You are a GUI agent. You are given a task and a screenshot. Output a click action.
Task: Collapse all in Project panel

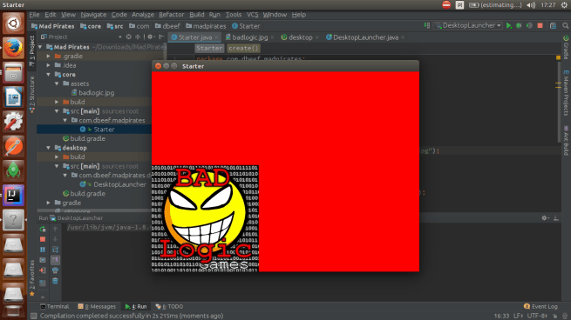(x=138, y=37)
